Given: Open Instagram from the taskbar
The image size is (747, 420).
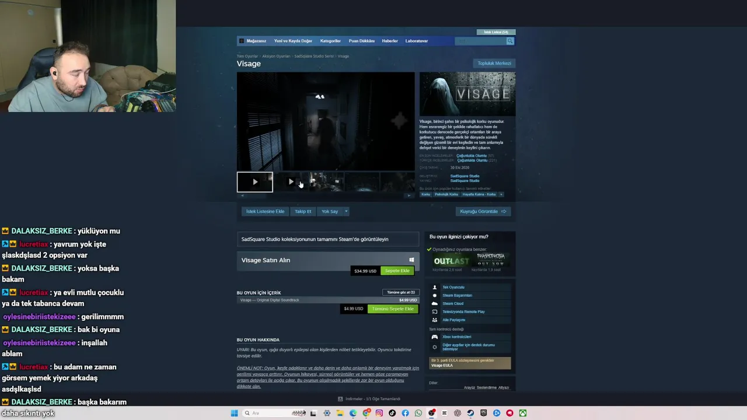Looking at the screenshot, I should (x=379, y=413).
